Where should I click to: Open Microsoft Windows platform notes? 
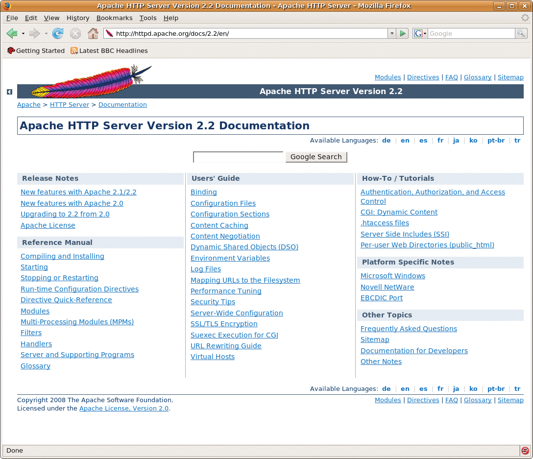pos(392,276)
